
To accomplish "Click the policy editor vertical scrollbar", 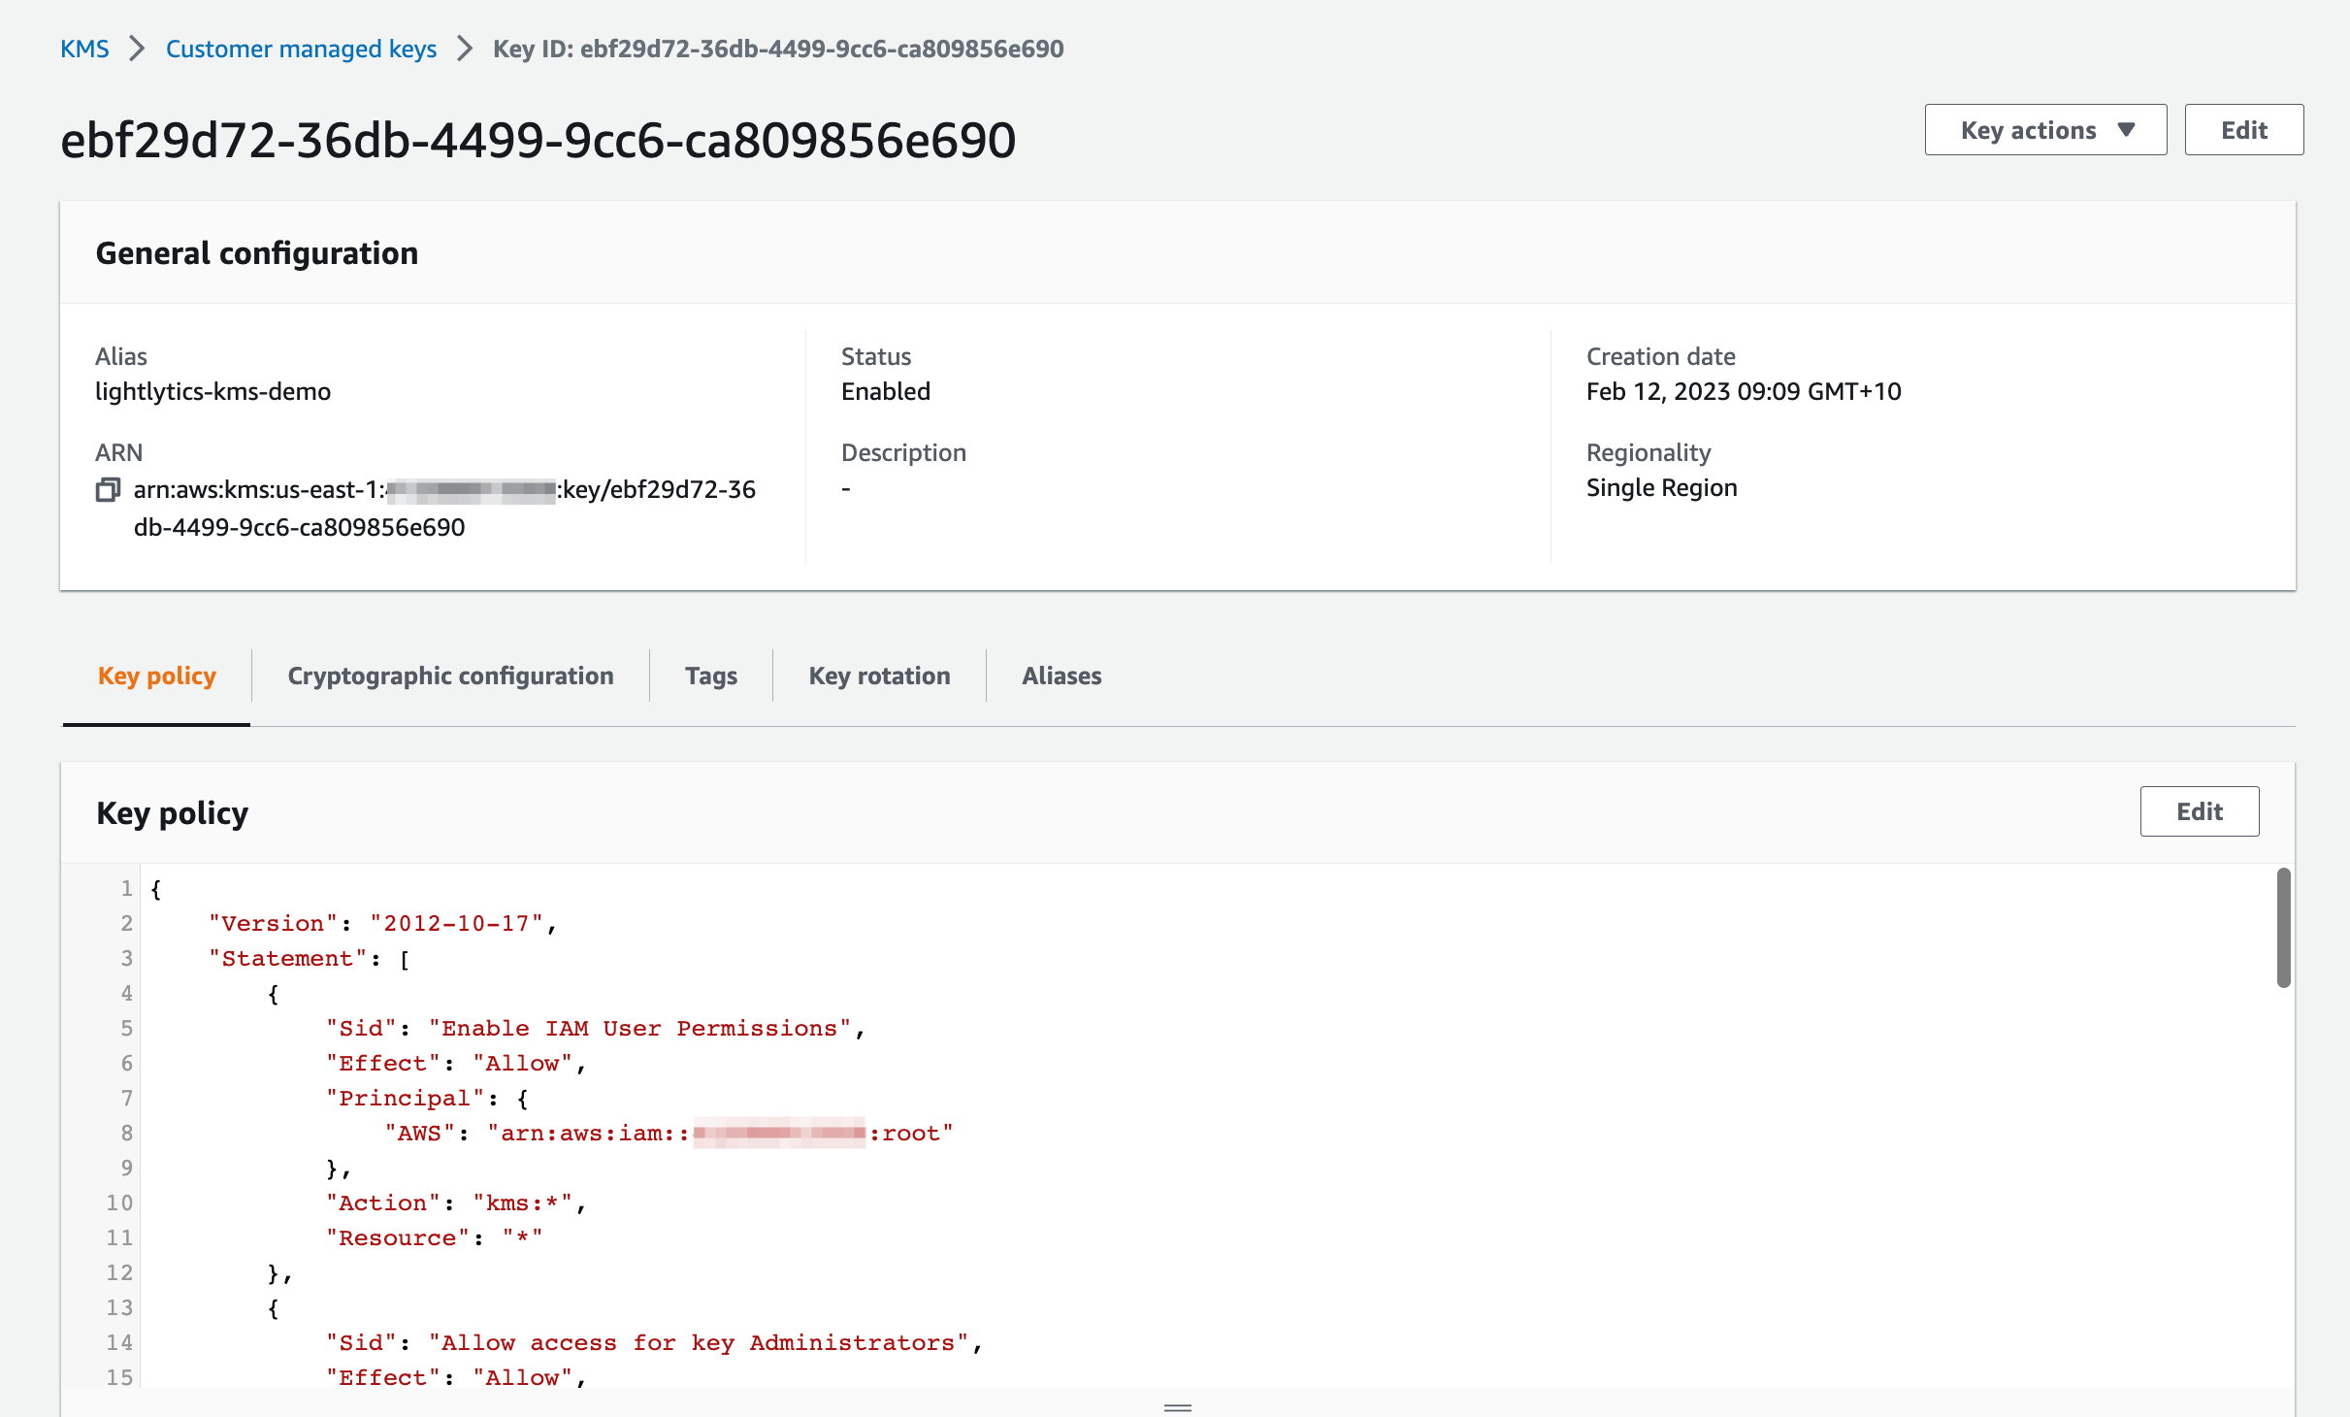I will pos(2283,928).
